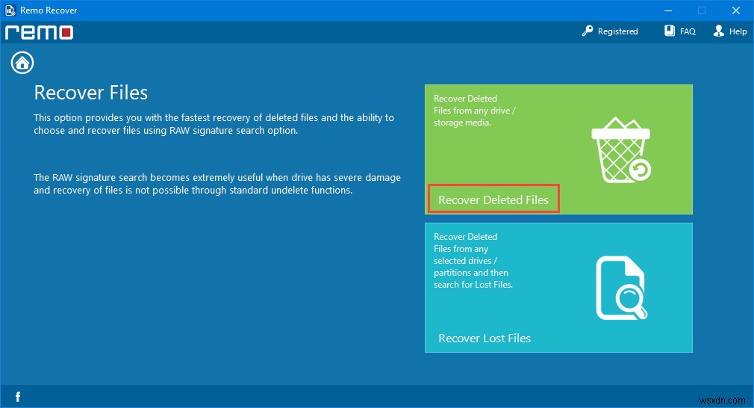Image resolution: width=754 pixels, height=408 pixels.
Task: Click the remo logo
Action: click(x=39, y=32)
